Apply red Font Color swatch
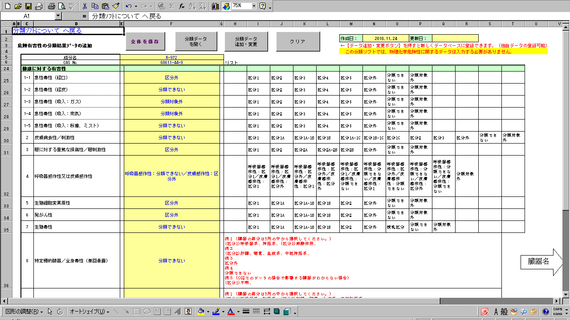Viewport: 570px width, 320px height. [x=230, y=312]
